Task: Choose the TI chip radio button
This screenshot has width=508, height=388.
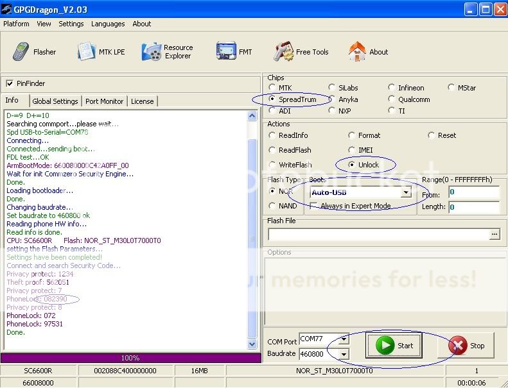Action: pyautogui.click(x=391, y=111)
